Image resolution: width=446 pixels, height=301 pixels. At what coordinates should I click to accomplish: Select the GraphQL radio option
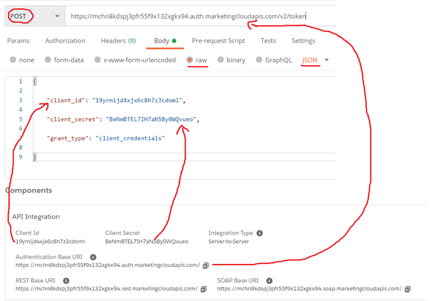259,60
